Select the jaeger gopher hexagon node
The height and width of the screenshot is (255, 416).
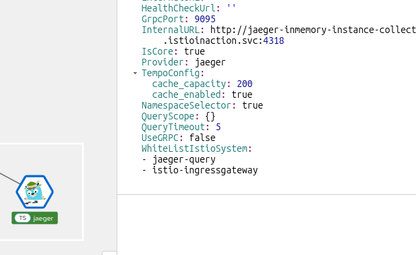[34, 192]
